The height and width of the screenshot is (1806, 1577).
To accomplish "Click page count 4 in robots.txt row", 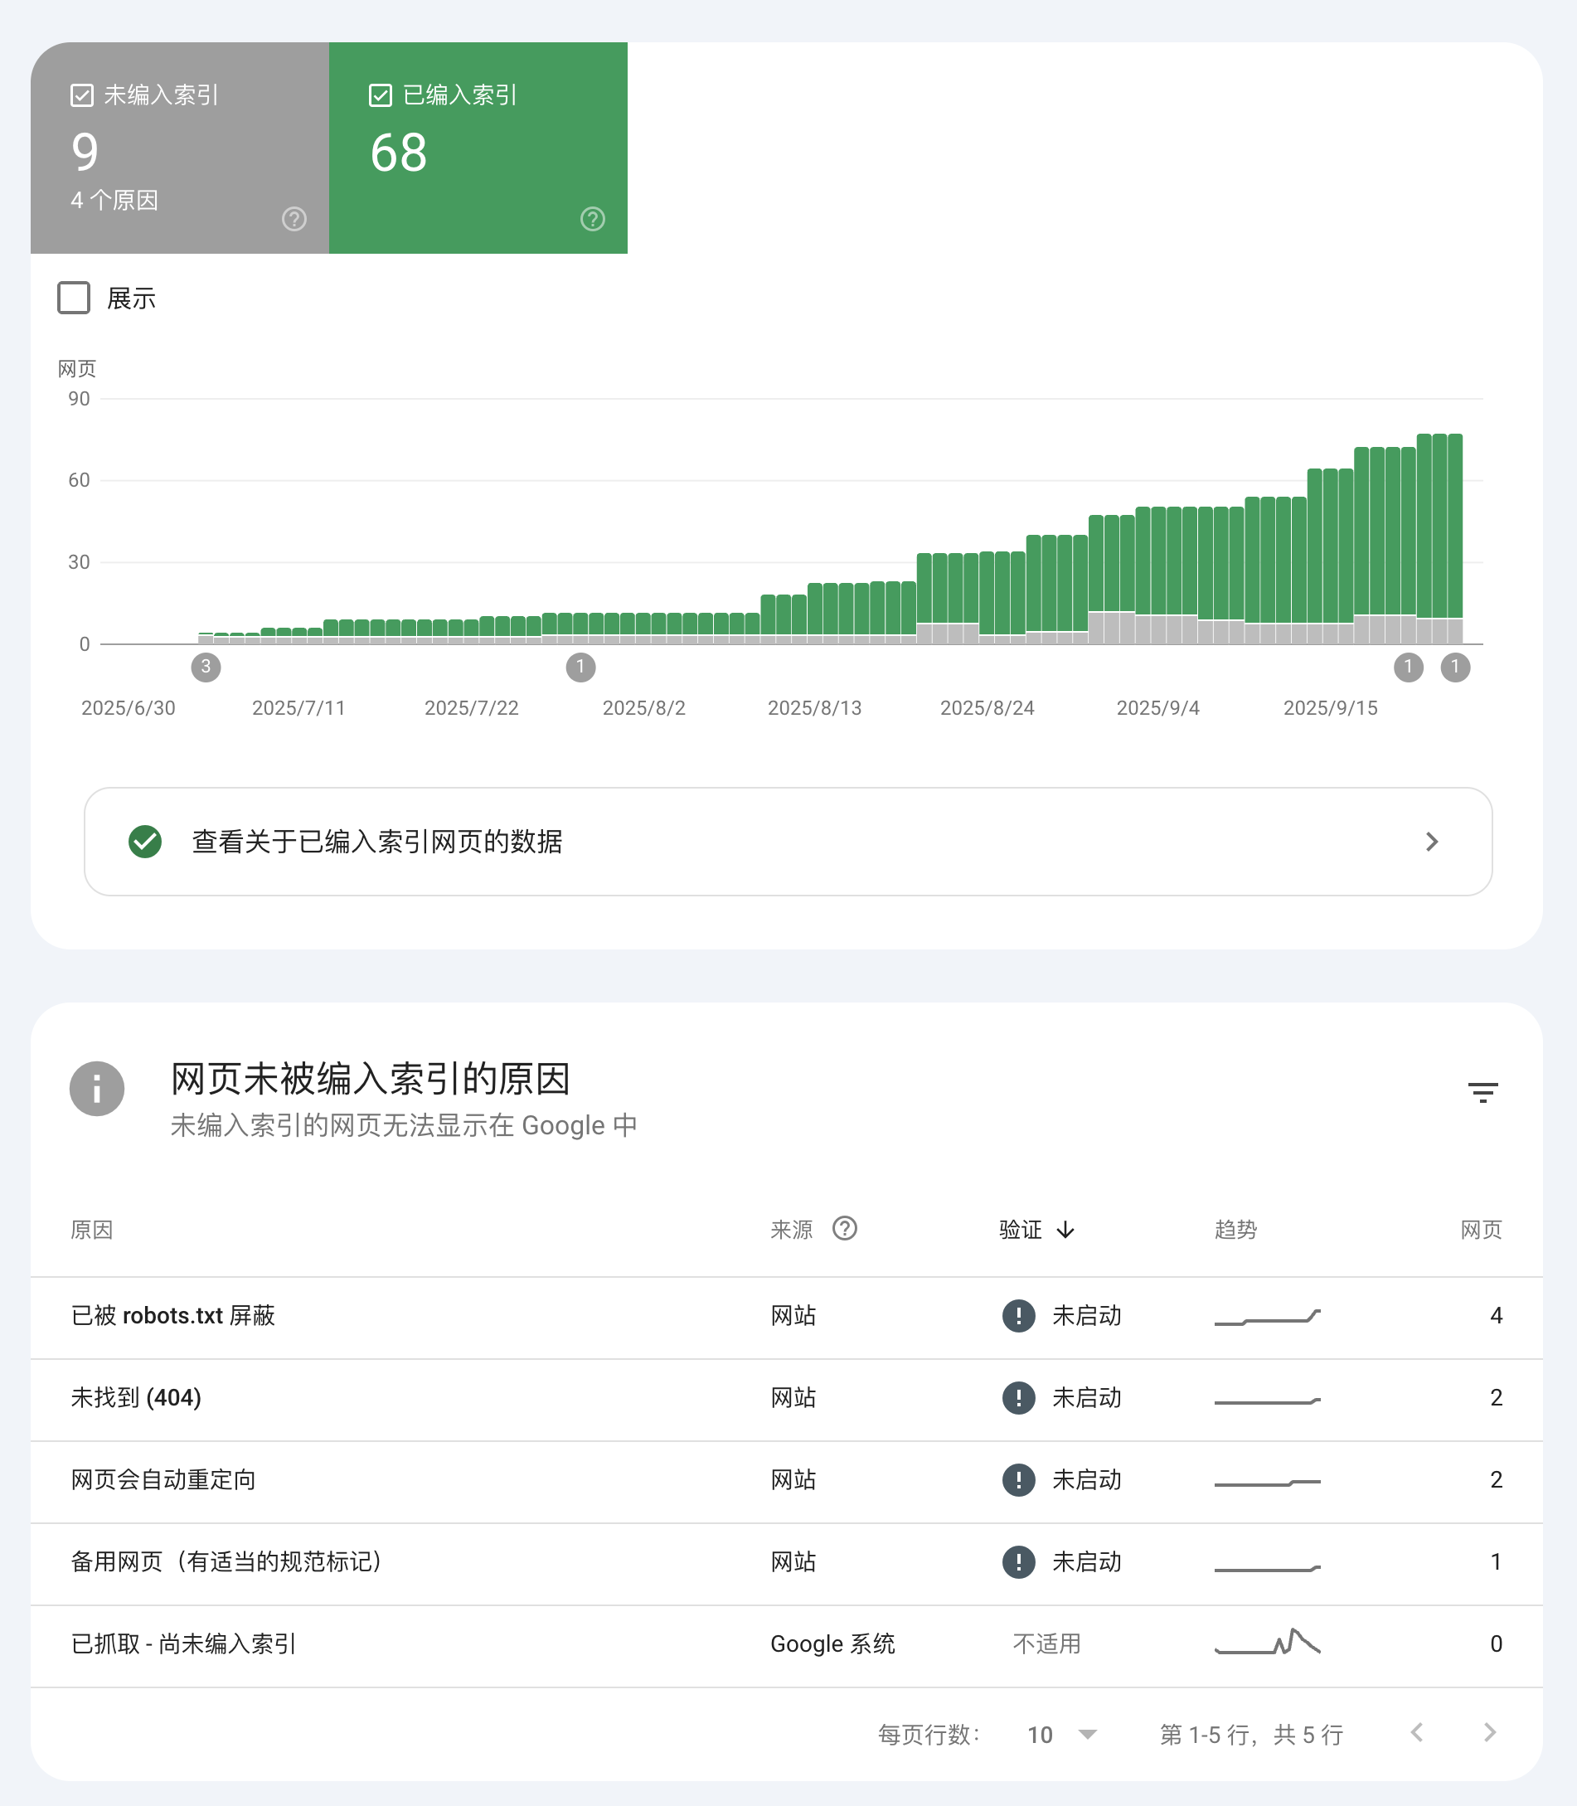I will click(1496, 1316).
